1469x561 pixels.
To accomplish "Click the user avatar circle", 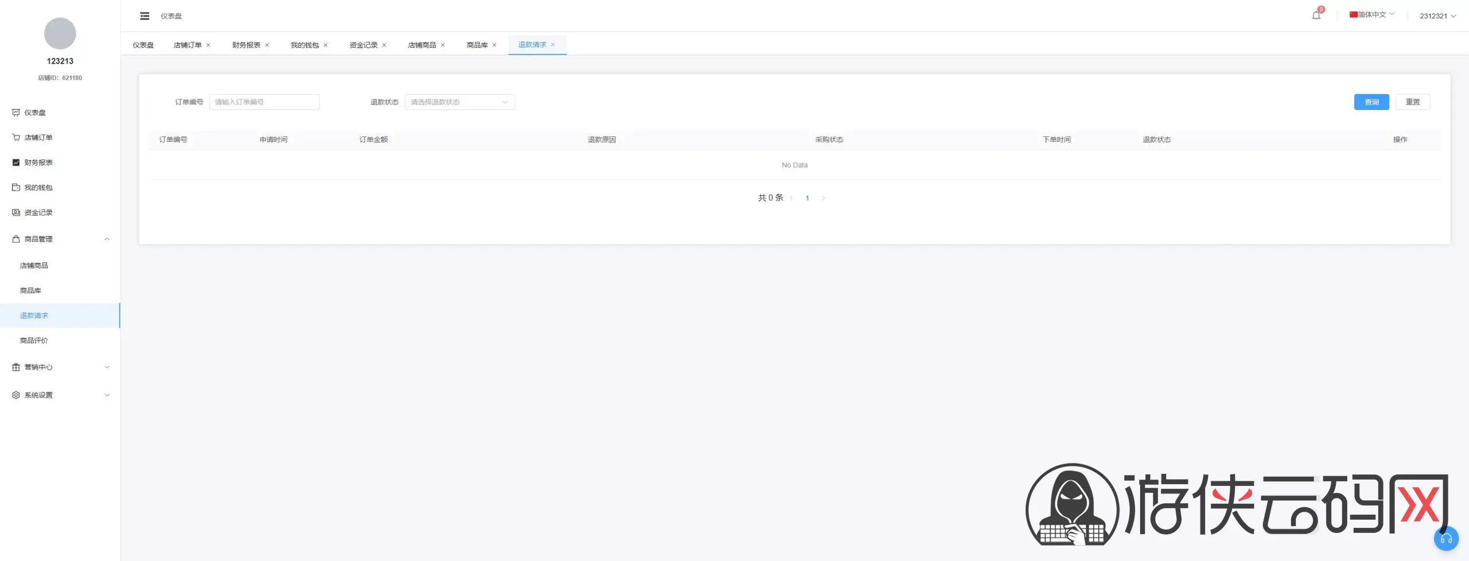I will [60, 33].
